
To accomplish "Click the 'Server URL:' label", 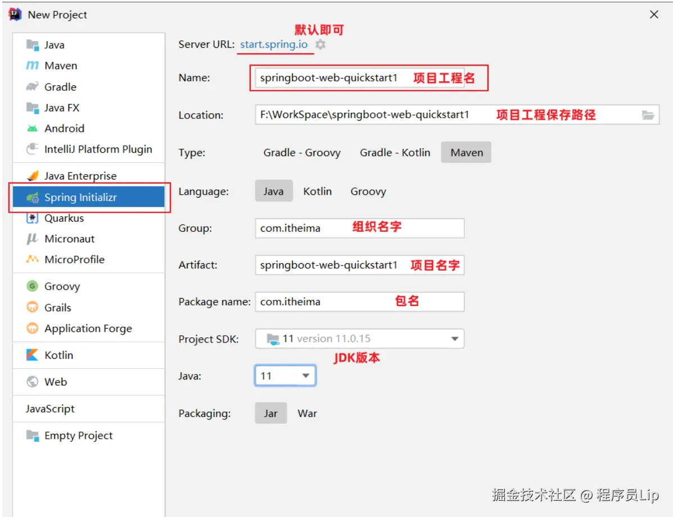I will [206, 44].
